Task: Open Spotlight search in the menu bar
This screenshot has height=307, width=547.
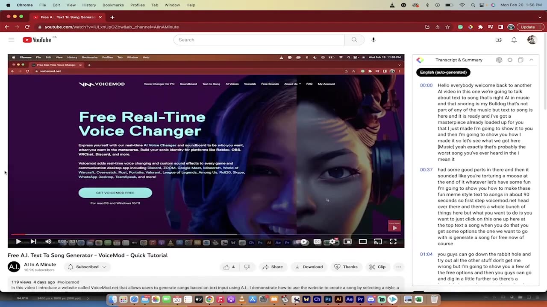Action: [x=473, y=5]
